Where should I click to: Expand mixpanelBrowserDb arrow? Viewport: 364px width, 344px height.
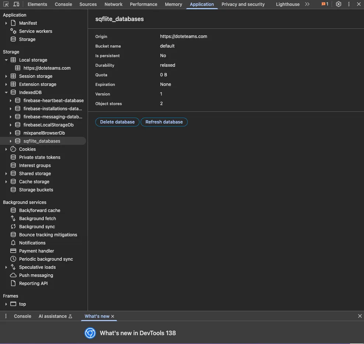10,133
